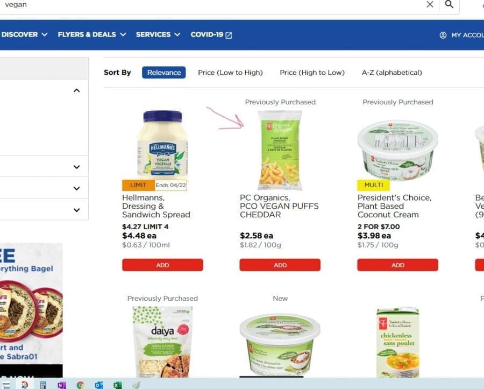This screenshot has width=484, height=389.
Task: Add PCO Vegan Puffs Cheddar to cart
Action: [x=280, y=265]
